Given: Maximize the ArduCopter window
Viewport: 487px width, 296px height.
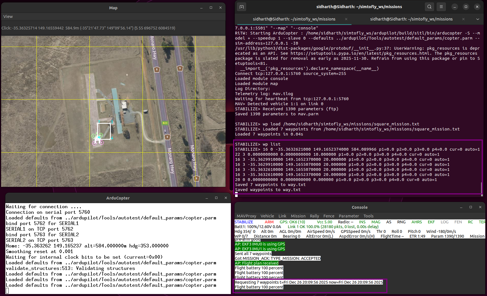Looking at the screenshot, I should click(216, 198).
